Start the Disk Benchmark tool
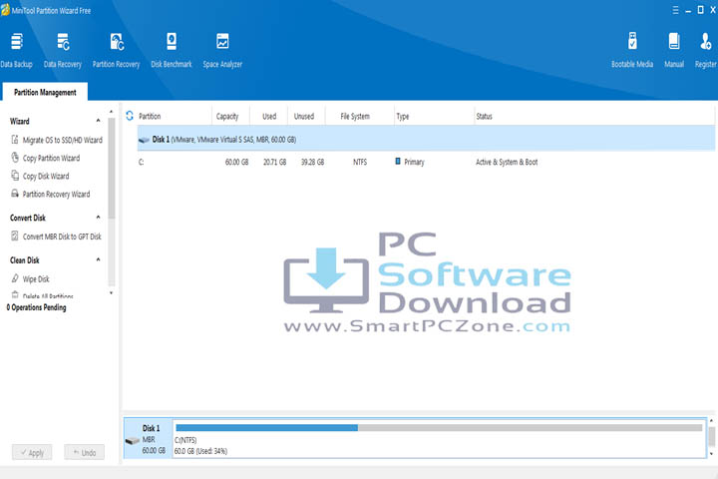 pyautogui.click(x=172, y=51)
